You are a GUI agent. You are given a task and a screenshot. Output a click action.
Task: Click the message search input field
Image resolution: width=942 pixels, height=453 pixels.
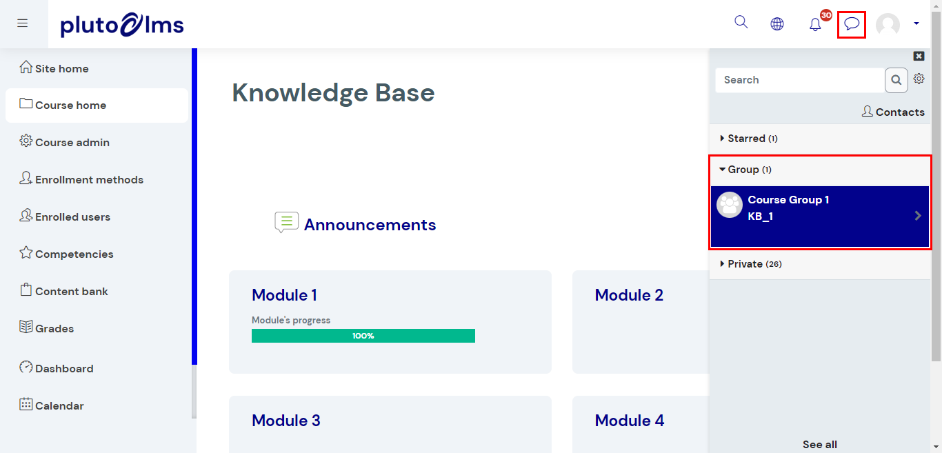[800, 80]
